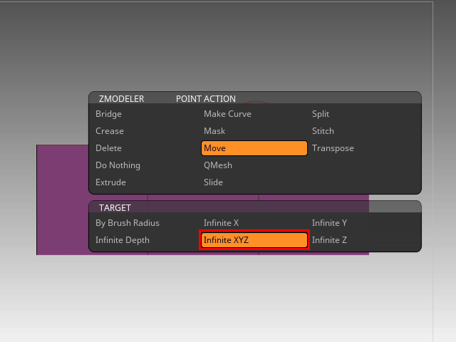This screenshot has width=456, height=342.
Task: Select the Transpose action
Action: pyautogui.click(x=333, y=148)
